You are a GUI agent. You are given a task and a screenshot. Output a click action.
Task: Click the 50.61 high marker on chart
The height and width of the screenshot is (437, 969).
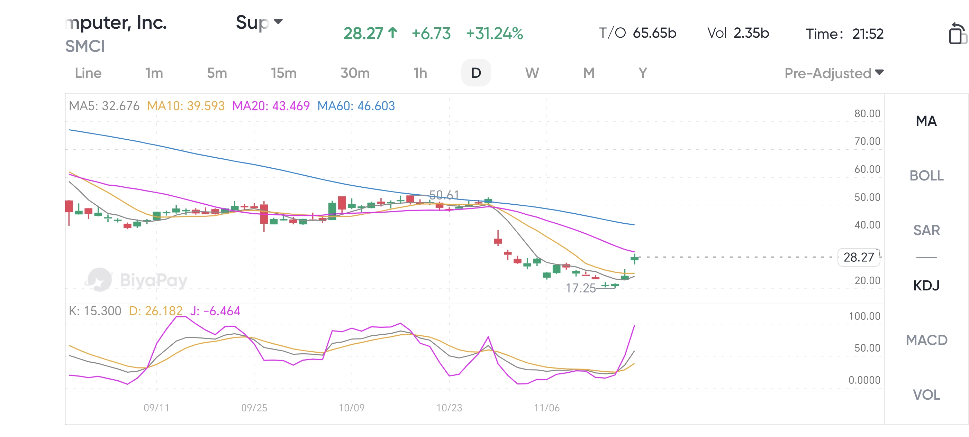[444, 195]
